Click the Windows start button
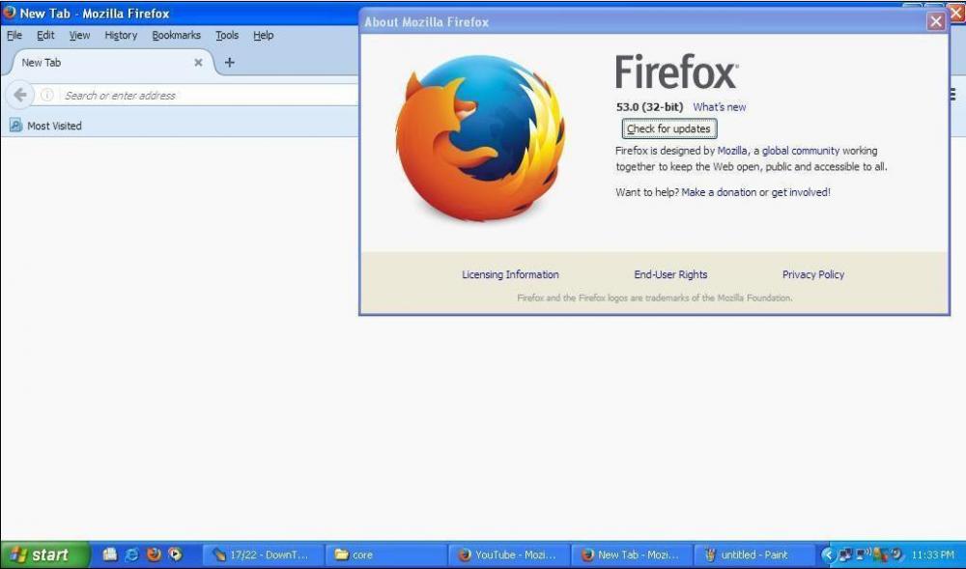 click(44, 555)
